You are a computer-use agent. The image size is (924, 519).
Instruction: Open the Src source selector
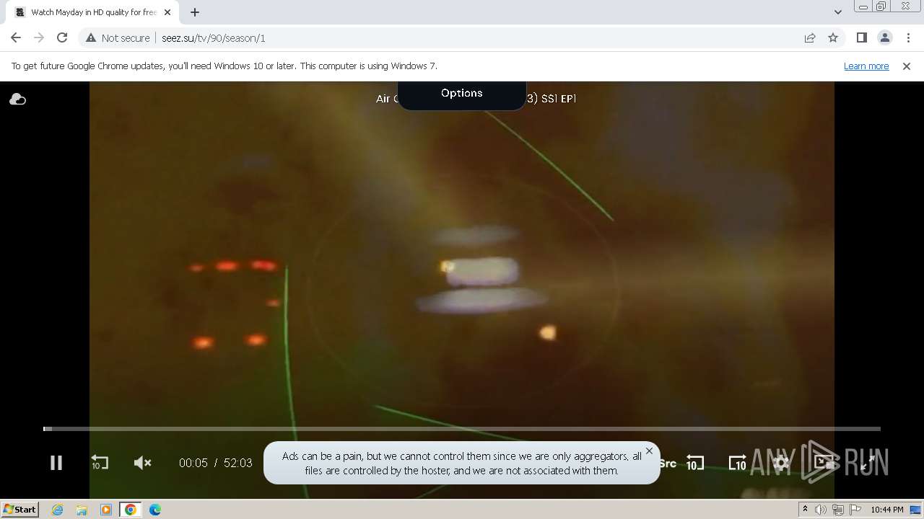click(668, 463)
